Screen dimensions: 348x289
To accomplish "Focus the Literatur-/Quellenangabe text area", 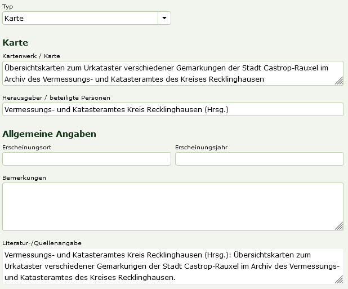I will point(173,266).
